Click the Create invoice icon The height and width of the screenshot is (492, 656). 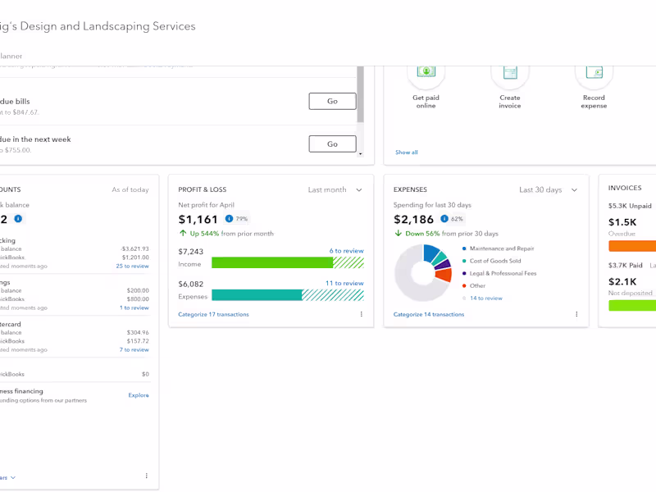(x=509, y=73)
